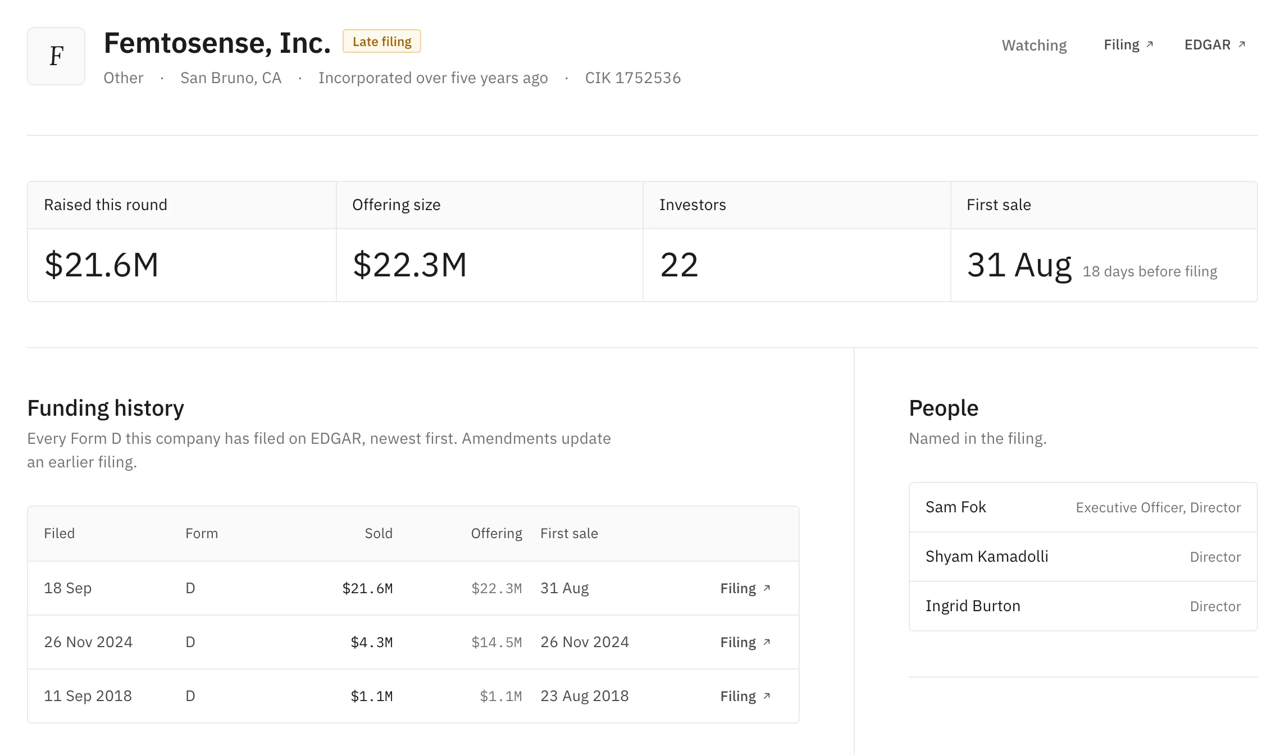Image resolution: width=1285 pixels, height=755 pixels.
Task: Click the 'Sold' column header
Action: [x=379, y=533]
